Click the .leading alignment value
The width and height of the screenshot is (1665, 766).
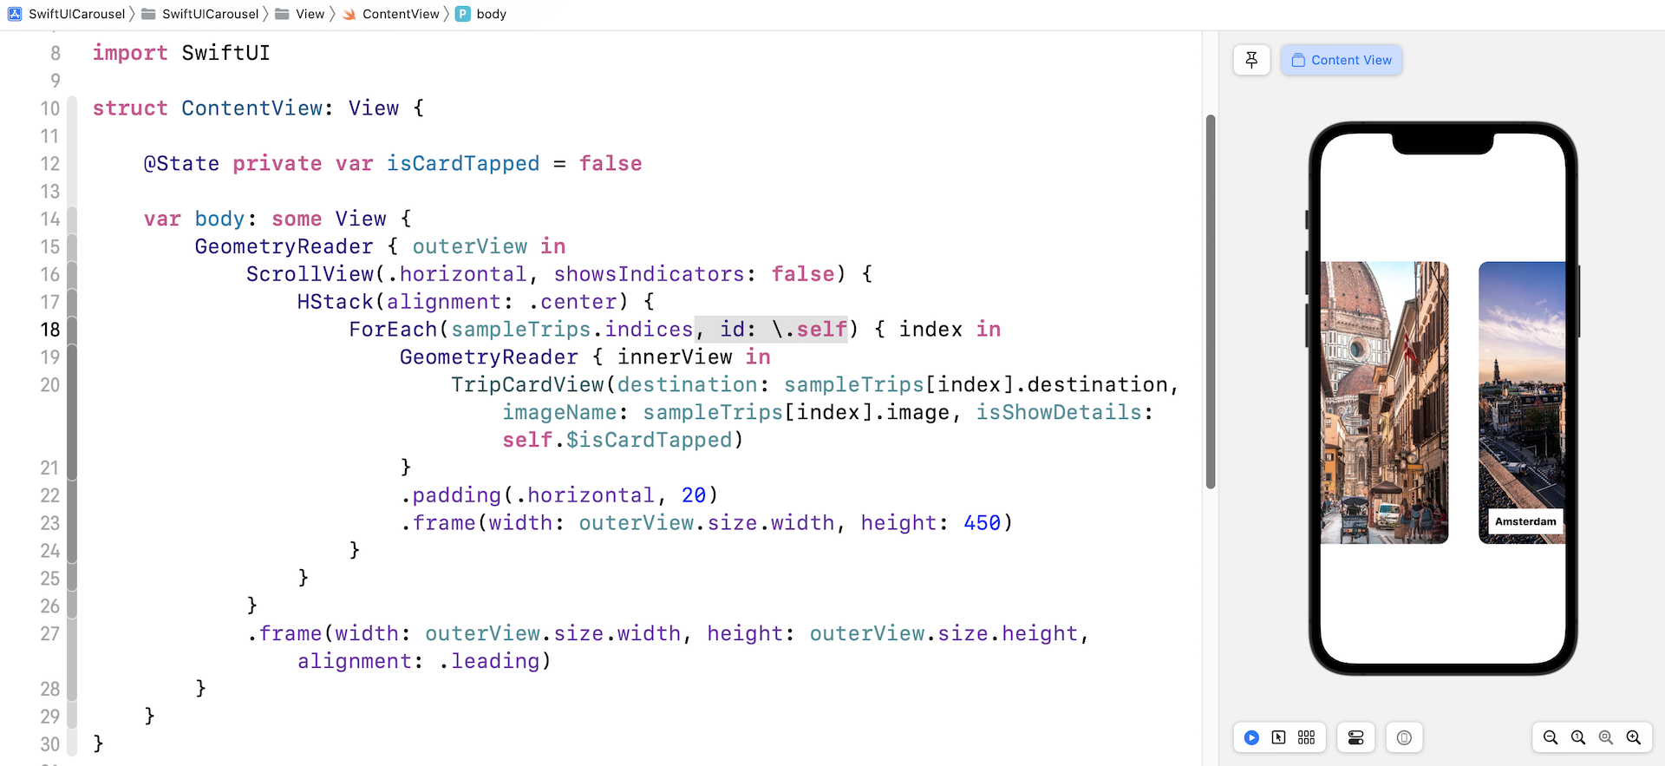tap(490, 661)
